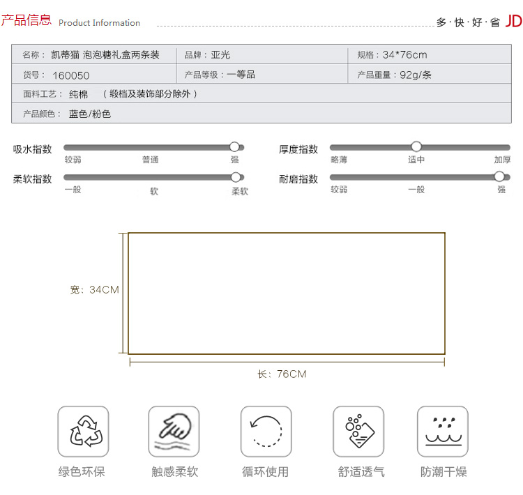Click the green recycling eco icon
Viewport: 523px width, 495px height.
pos(83,432)
